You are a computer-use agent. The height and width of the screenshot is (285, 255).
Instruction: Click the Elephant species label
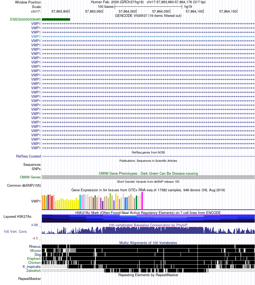click(34, 259)
